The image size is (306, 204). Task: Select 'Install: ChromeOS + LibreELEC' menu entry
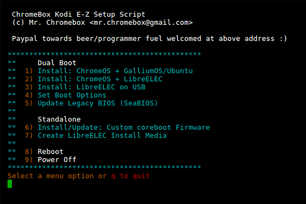[x=100, y=79]
